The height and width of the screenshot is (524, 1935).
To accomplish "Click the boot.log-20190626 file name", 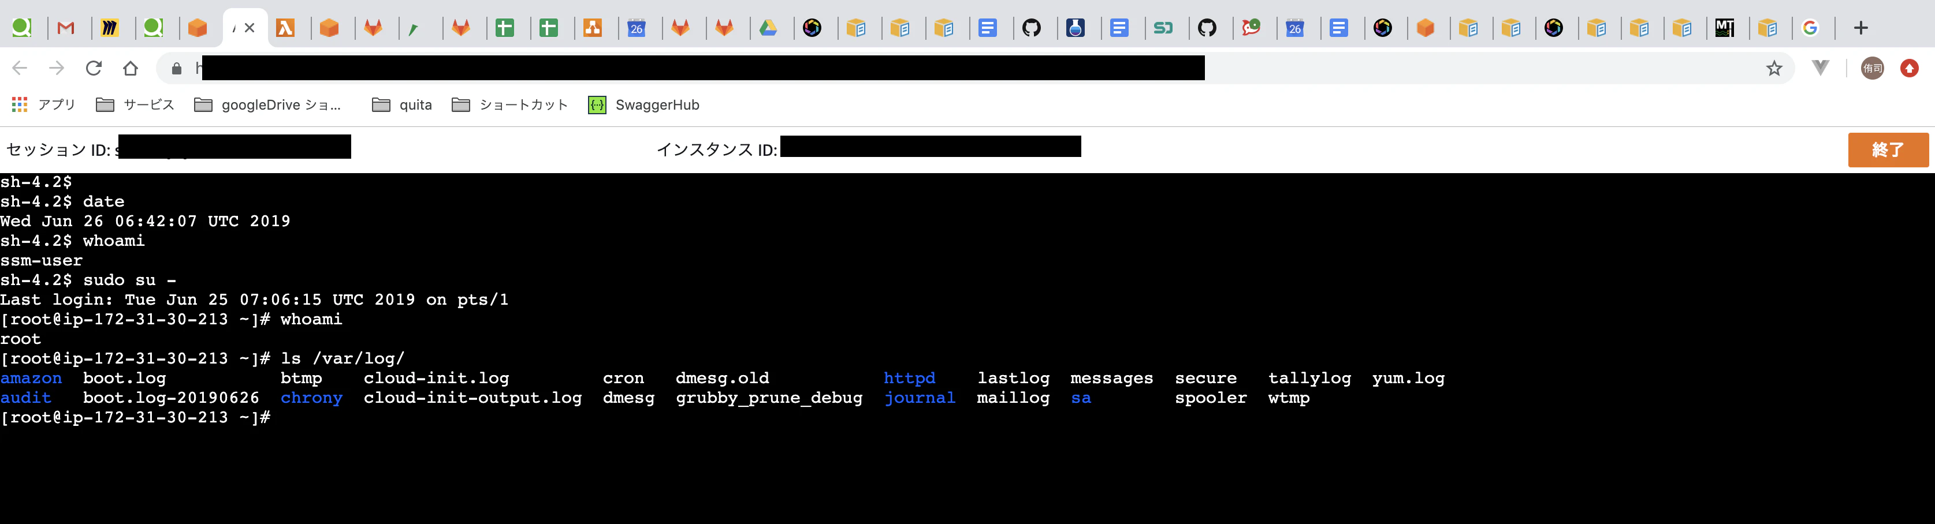I will pos(172,397).
